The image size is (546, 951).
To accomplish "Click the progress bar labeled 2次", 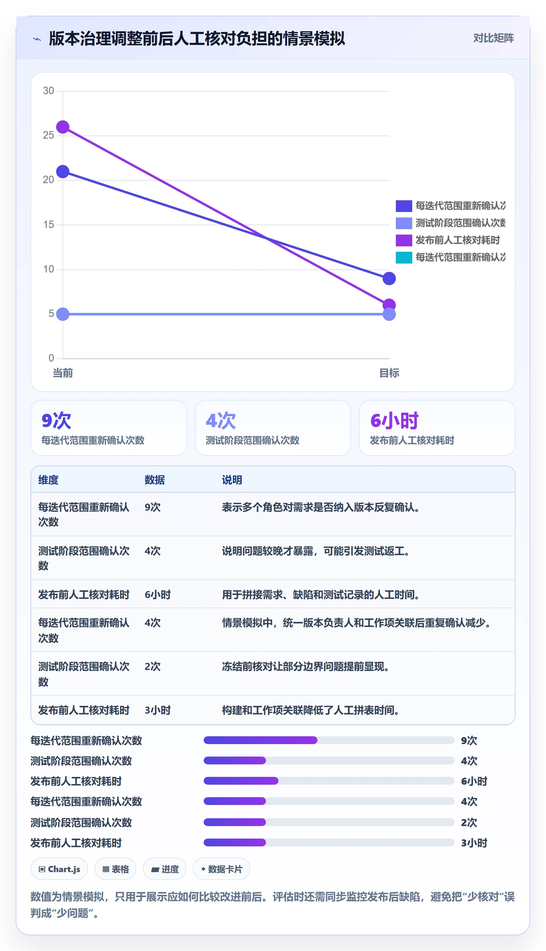I will tap(329, 822).
